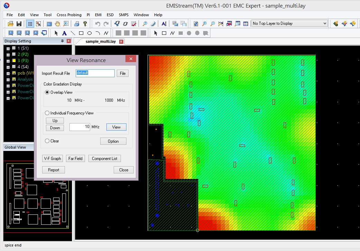The height and width of the screenshot is (251, 360).
Task: Click the V-F Graph button
Action: pos(53,159)
